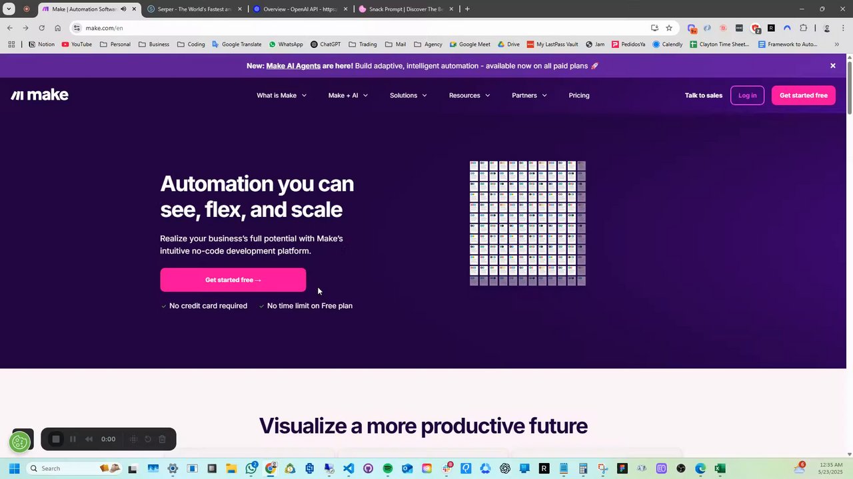
Task: Reload the page
Action: pyautogui.click(x=41, y=28)
